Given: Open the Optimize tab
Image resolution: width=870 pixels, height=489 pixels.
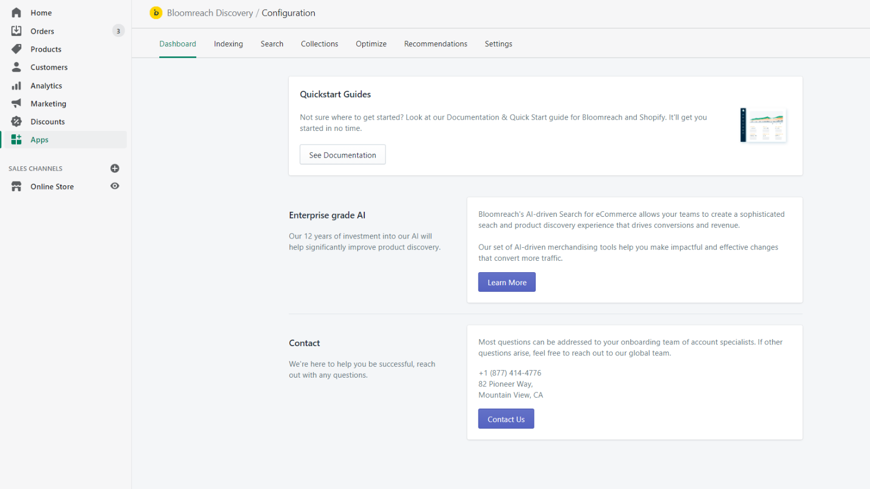Looking at the screenshot, I should tap(371, 44).
